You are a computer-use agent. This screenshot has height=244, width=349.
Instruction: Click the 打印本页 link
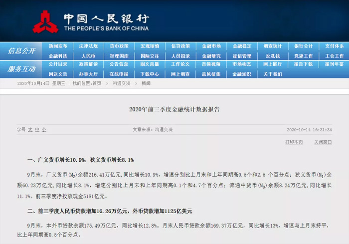294,142
